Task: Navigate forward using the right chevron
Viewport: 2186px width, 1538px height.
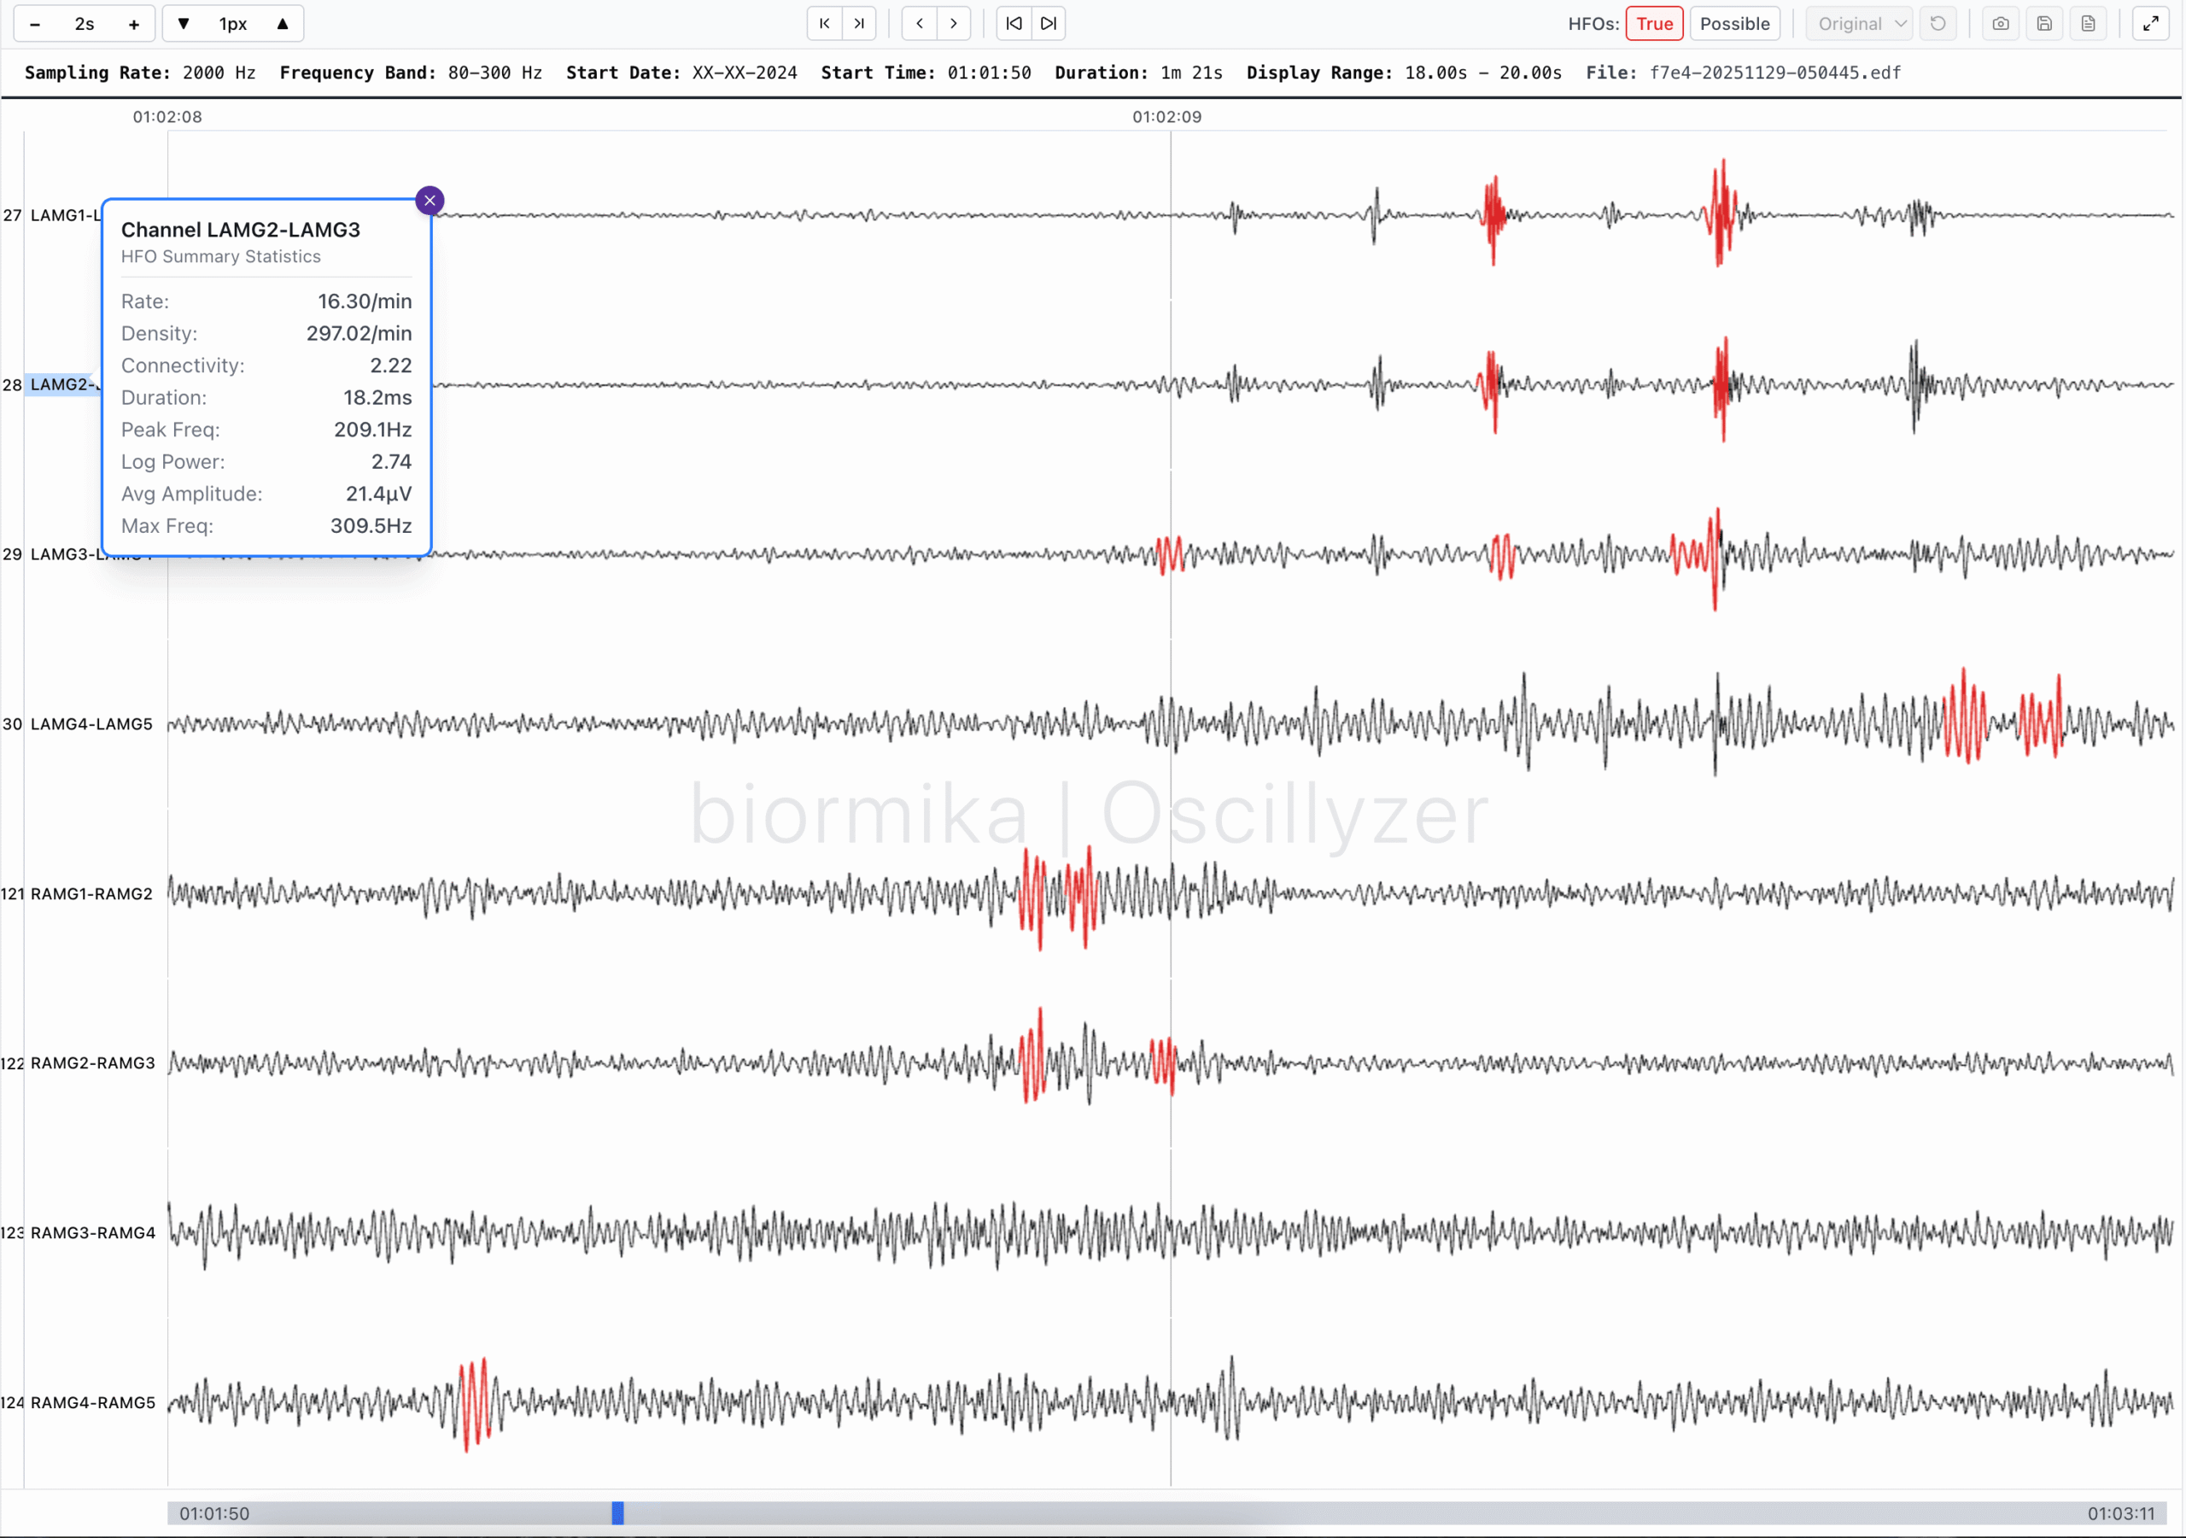Action: 953,23
